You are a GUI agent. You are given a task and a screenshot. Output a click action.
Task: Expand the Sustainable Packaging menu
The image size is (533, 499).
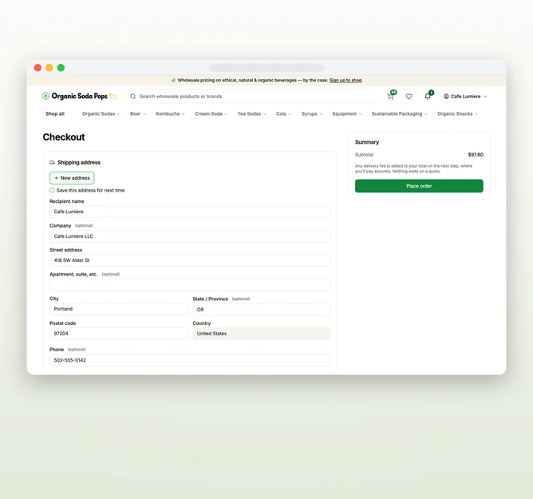[x=400, y=114]
